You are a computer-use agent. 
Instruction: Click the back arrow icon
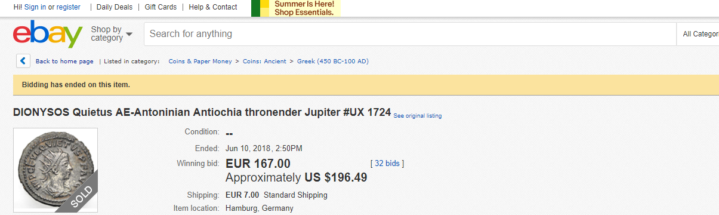coord(23,61)
